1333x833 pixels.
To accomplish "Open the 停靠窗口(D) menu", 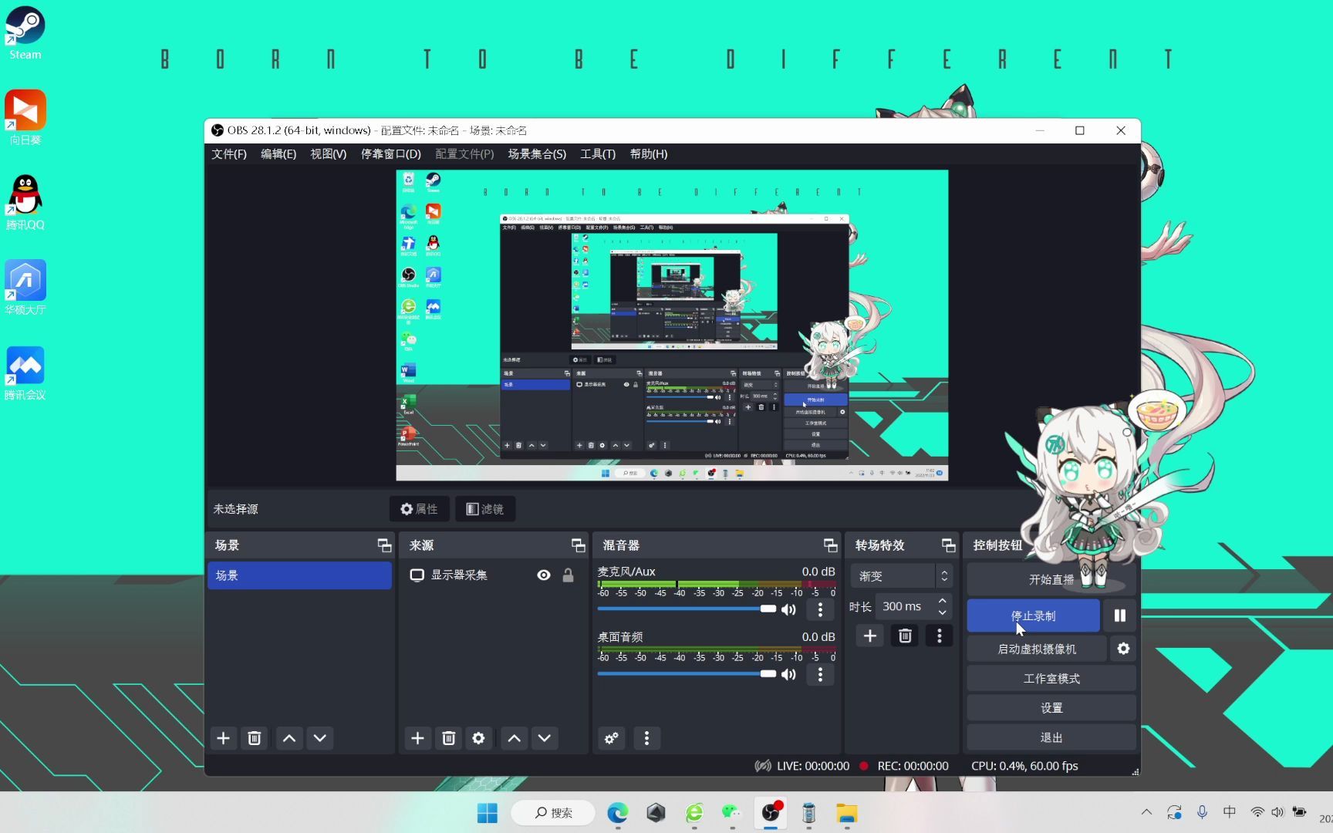I will click(391, 154).
